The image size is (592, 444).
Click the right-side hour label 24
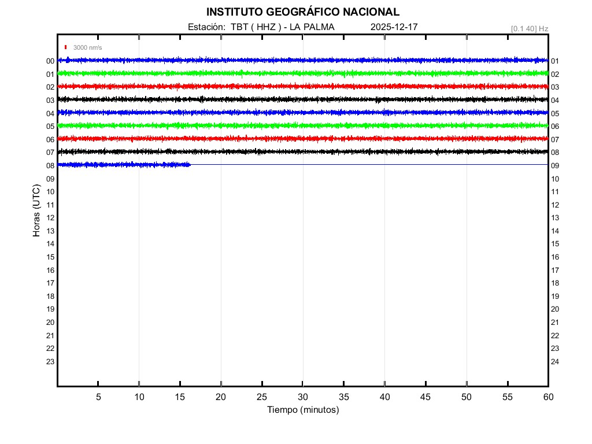pyautogui.click(x=555, y=362)
